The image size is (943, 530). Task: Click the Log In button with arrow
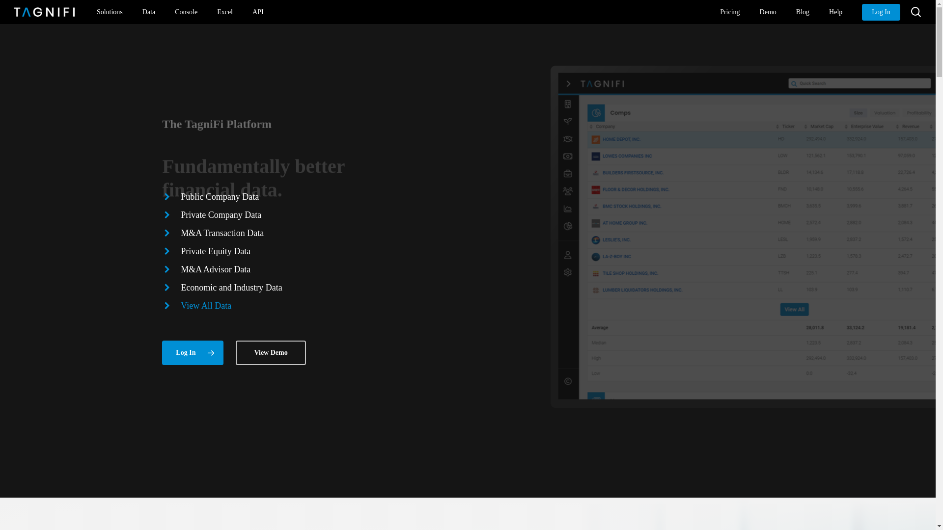(x=193, y=353)
